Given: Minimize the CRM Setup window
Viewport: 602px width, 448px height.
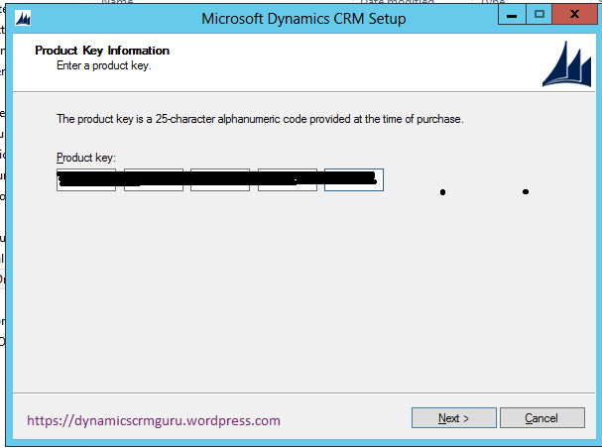Looking at the screenshot, I should coord(514,16).
